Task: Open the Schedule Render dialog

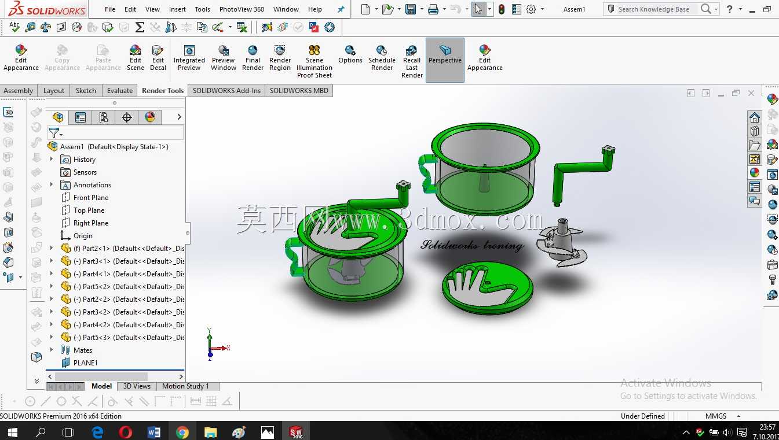Action: (x=382, y=57)
